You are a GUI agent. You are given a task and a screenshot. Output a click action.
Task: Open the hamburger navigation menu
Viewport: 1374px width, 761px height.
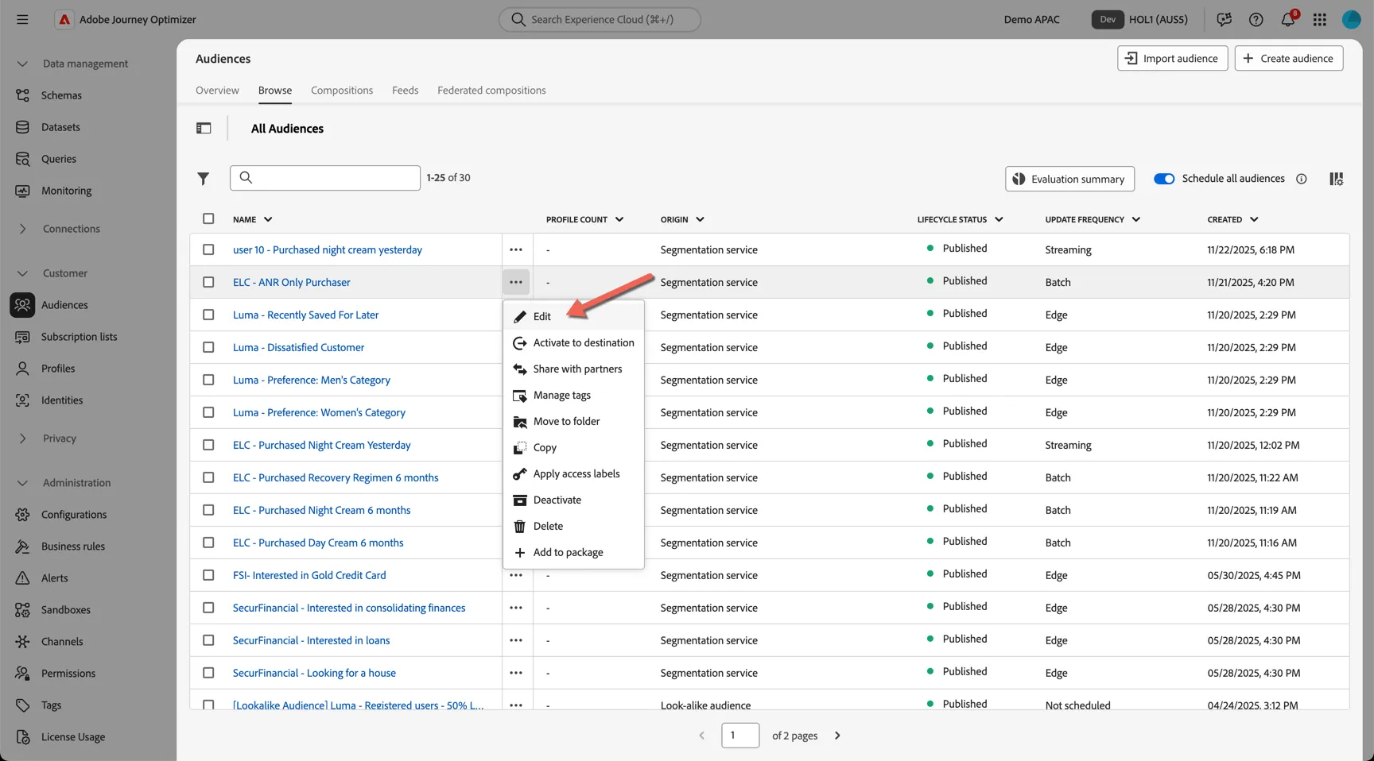22,19
